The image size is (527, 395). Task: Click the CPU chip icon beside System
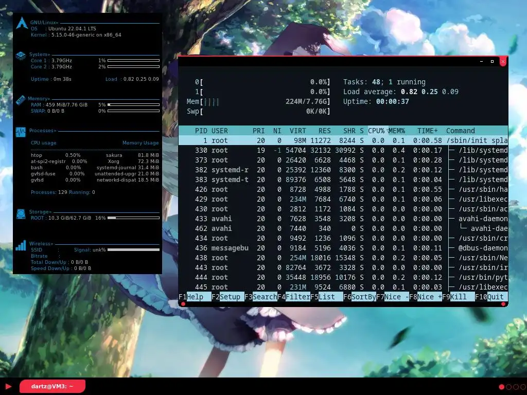(21, 56)
